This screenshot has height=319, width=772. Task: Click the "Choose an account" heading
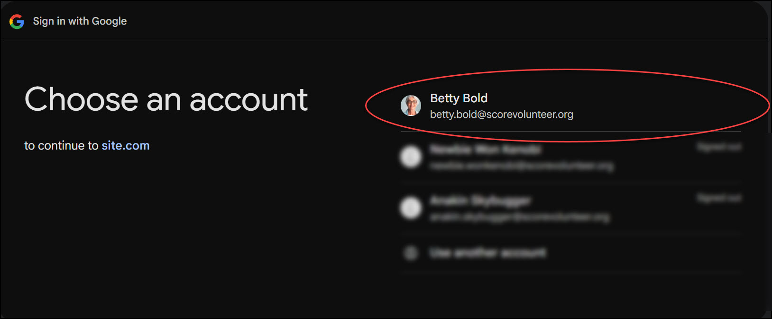(166, 100)
